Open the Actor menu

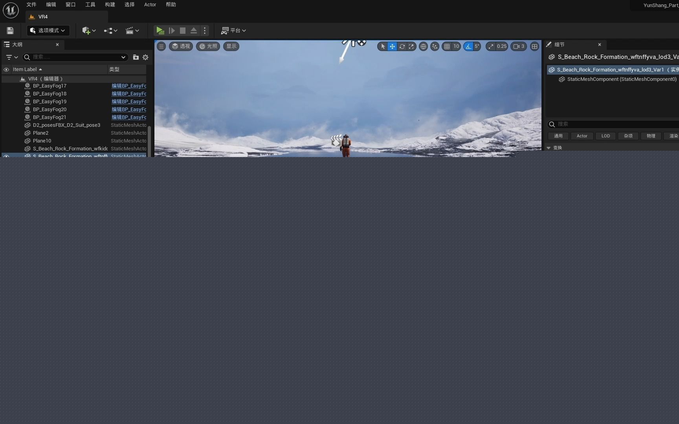150,5
